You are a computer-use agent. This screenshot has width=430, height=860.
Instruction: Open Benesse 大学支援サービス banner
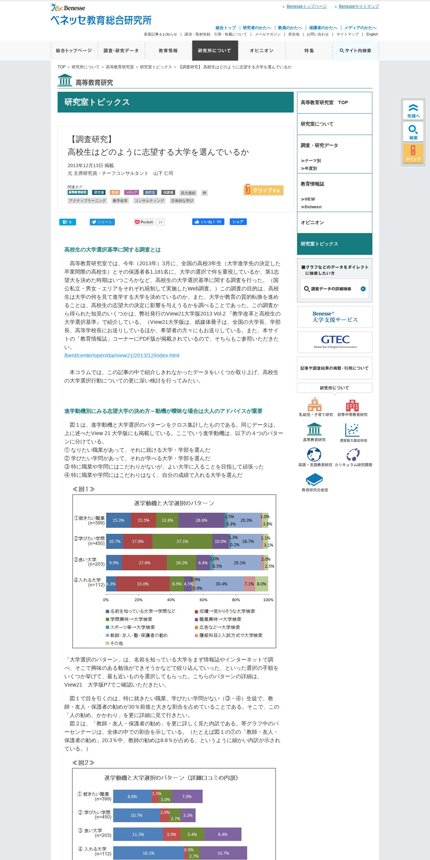pyautogui.click(x=335, y=316)
